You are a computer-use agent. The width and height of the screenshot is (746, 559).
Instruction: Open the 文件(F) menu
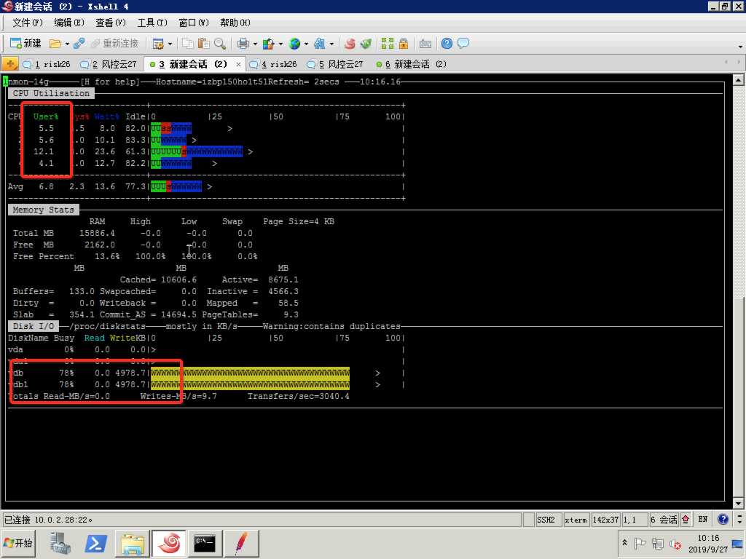click(27, 23)
